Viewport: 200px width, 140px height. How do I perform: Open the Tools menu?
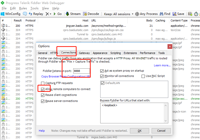(x=35, y=8)
